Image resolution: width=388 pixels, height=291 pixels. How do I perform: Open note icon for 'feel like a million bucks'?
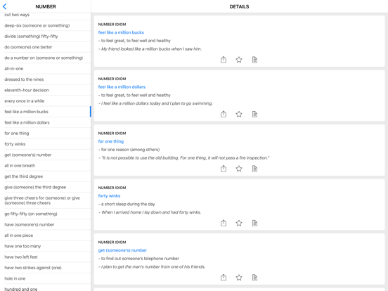click(x=254, y=60)
